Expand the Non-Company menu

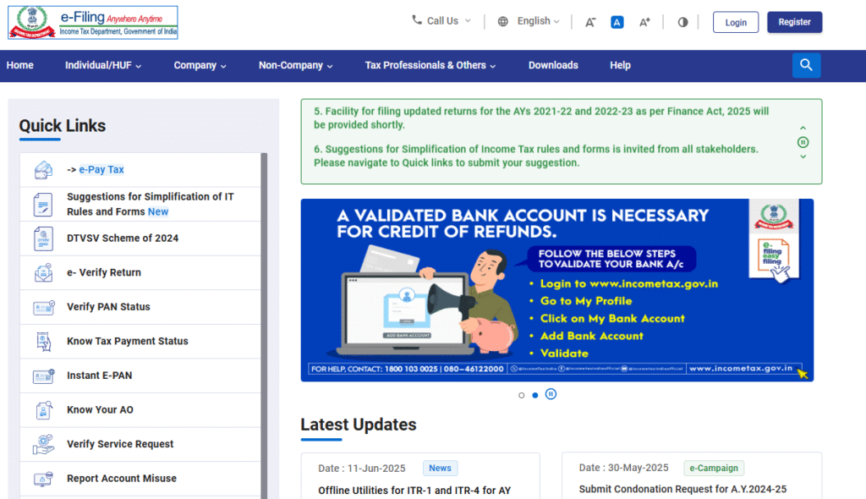coord(295,65)
